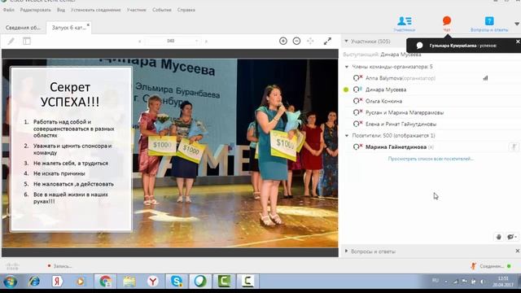Click the fit-to-viewer move icon
The height and width of the screenshot is (293, 521).
310,41
